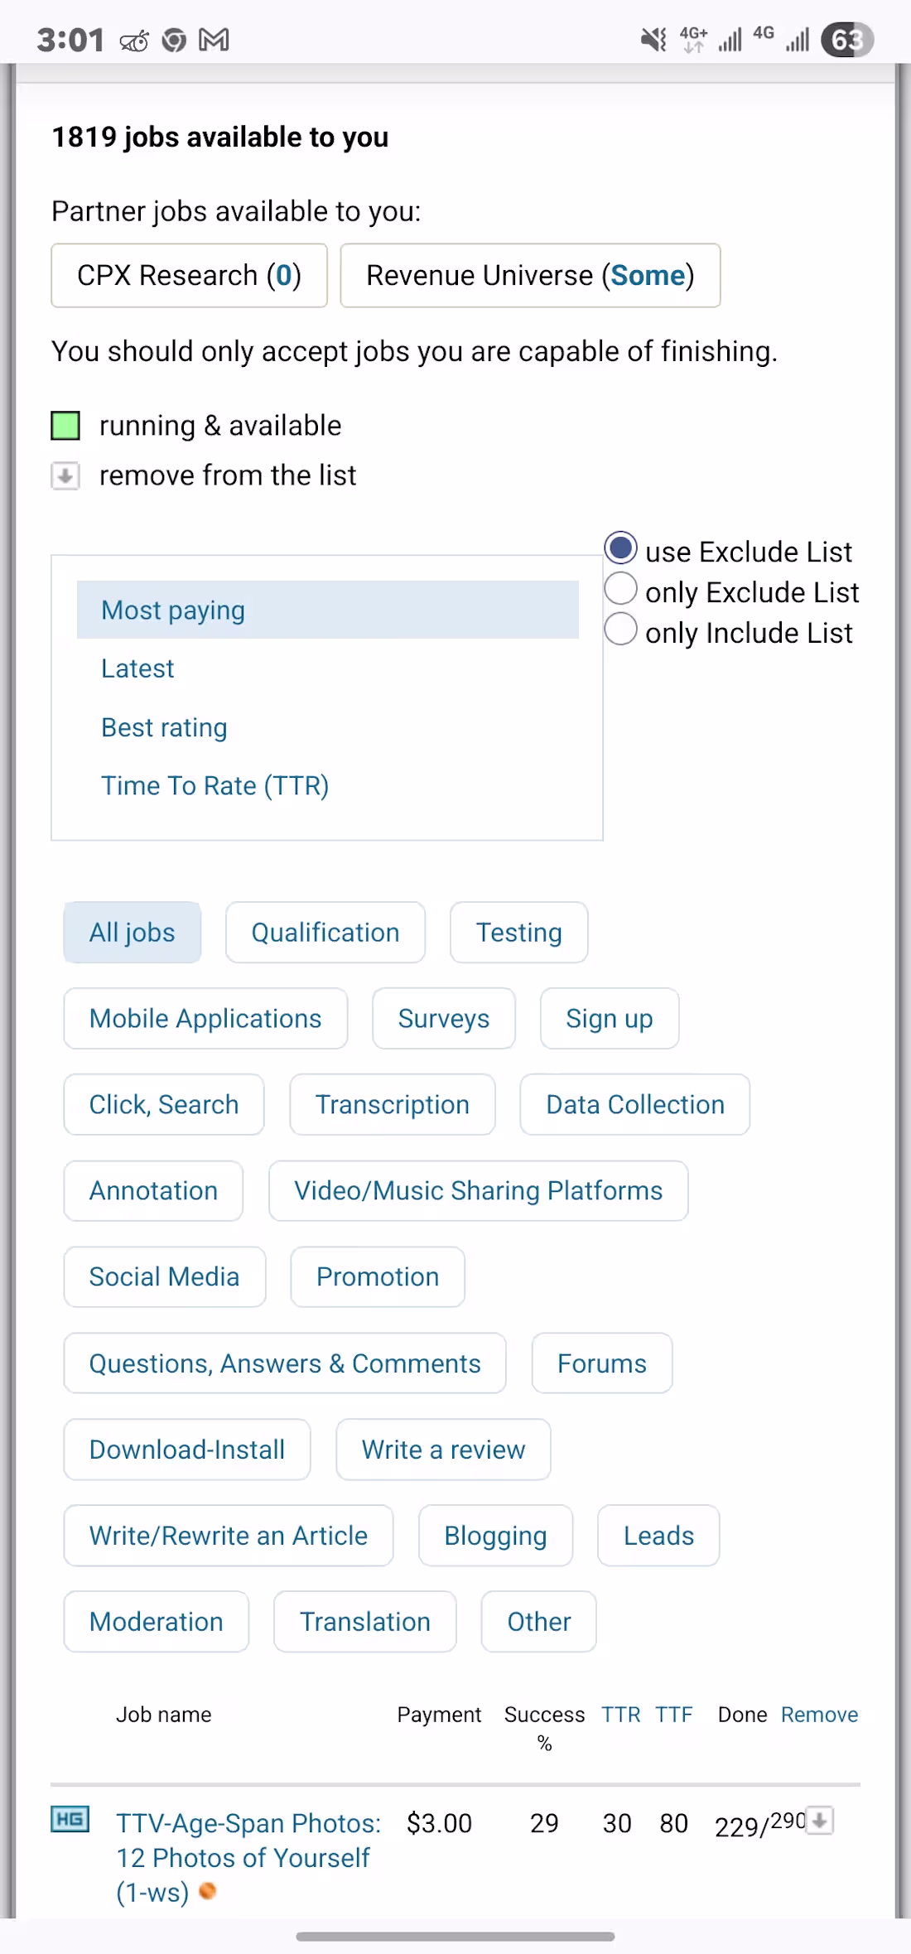Switch to the Testing tab
Viewport: 911px width, 1954px height.
pos(518,932)
